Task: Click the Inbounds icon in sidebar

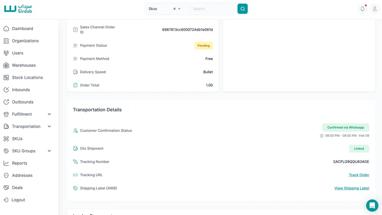Action: (x=6, y=90)
